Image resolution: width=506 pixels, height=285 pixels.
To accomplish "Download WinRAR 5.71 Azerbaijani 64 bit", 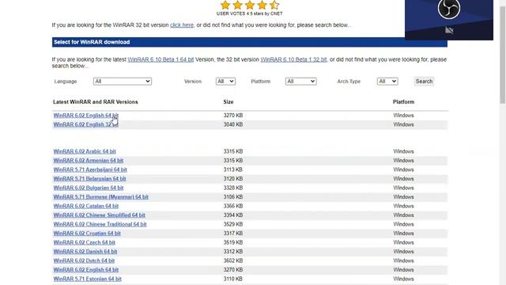I will (x=90, y=169).
